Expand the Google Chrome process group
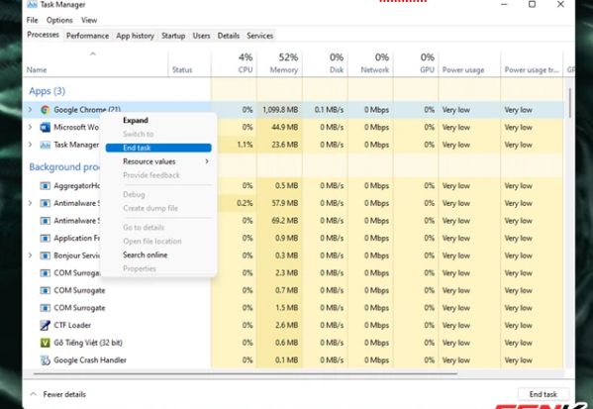 31,110
